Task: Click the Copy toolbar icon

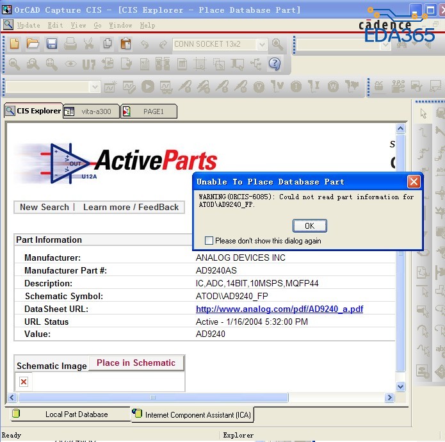Action: coord(108,44)
